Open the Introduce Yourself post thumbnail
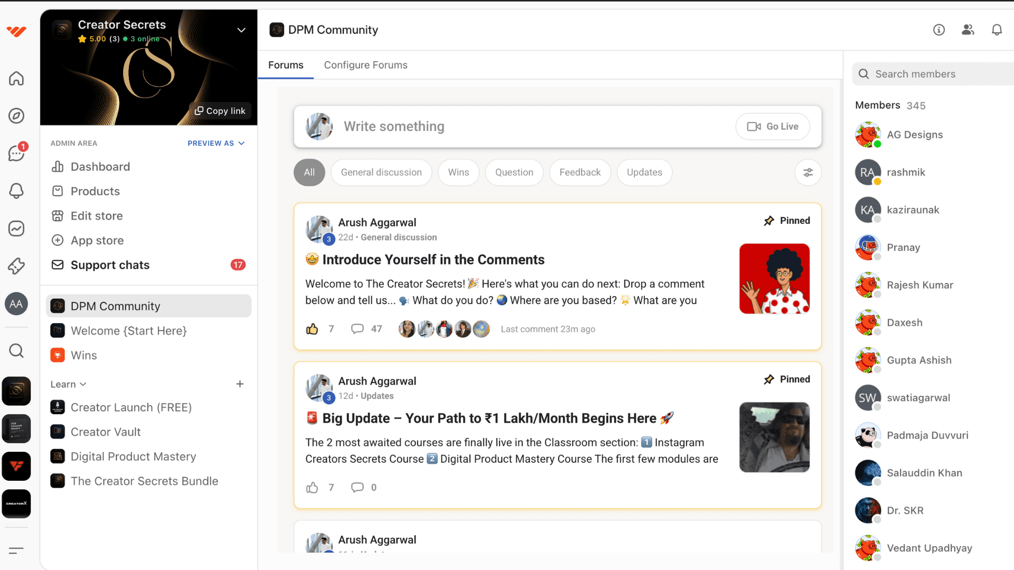The width and height of the screenshot is (1014, 570). pos(774,278)
